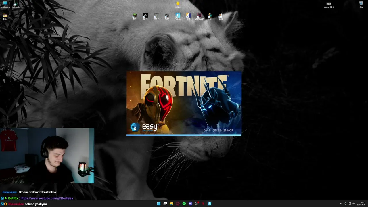Viewport: 368px width, 207px height.
Task: Launch the LOL shortcut
Action: coord(210,16)
